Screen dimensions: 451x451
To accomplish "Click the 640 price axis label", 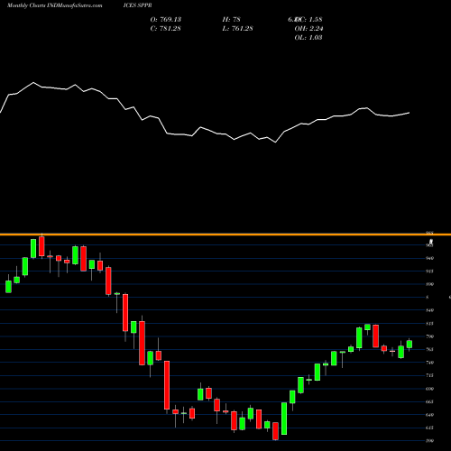I will [430, 415].
